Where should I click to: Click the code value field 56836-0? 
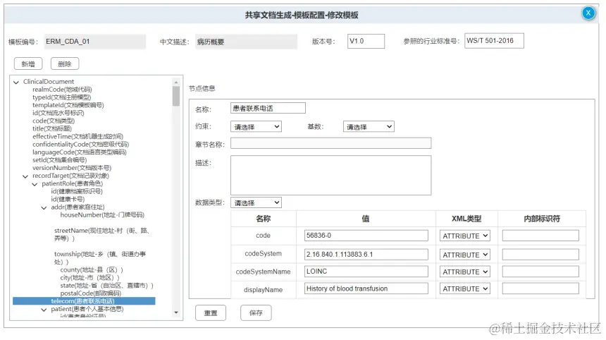point(366,235)
